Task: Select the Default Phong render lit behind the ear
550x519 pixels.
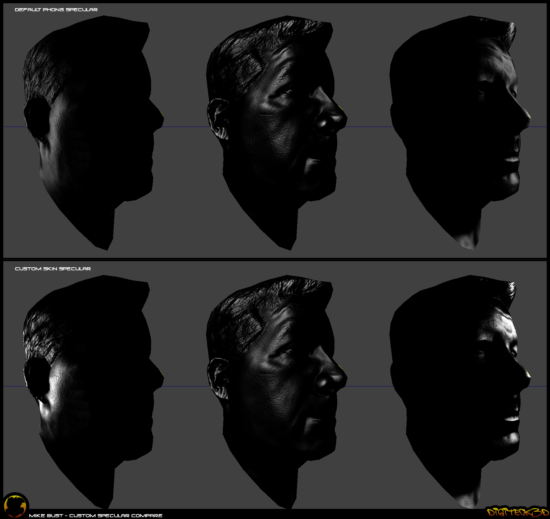Action: (x=93, y=133)
